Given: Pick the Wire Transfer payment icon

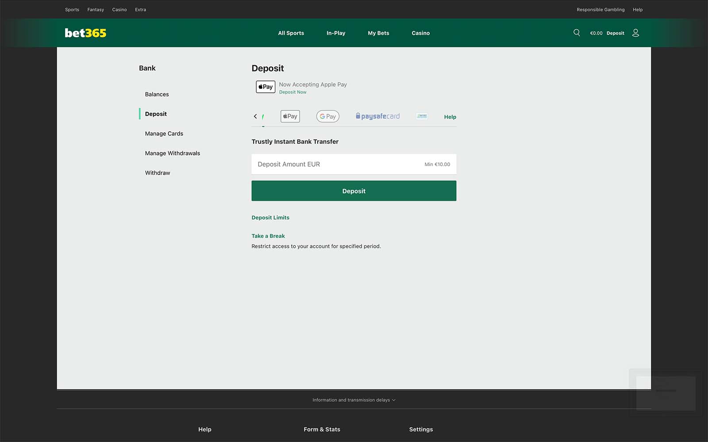Looking at the screenshot, I should coord(422,116).
